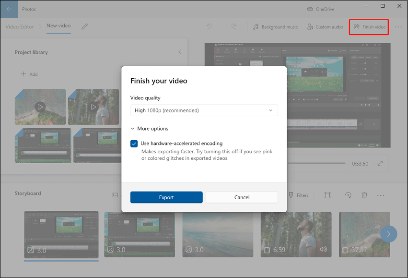Collapse the Project library panel
This screenshot has width=408, height=278.
click(180, 51)
